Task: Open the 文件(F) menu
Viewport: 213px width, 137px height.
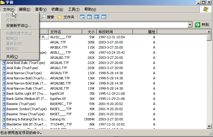Action: pyautogui.click(x=8, y=9)
